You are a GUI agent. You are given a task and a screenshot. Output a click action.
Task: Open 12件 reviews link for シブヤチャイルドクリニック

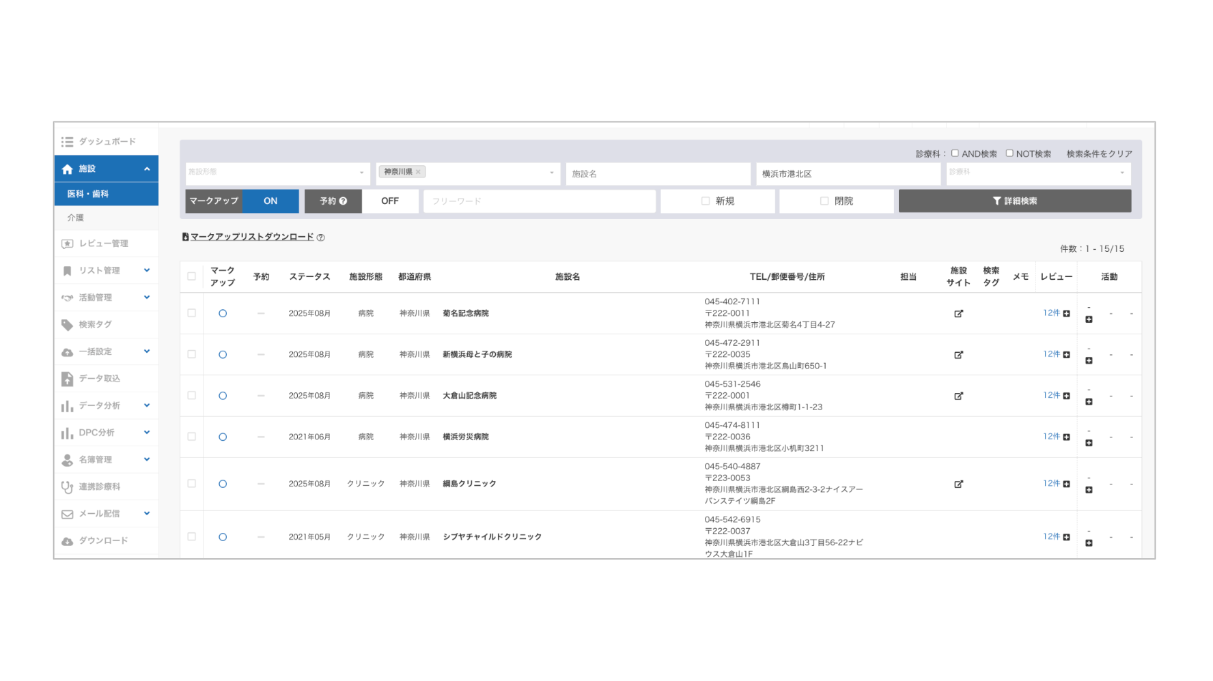pos(1051,537)
